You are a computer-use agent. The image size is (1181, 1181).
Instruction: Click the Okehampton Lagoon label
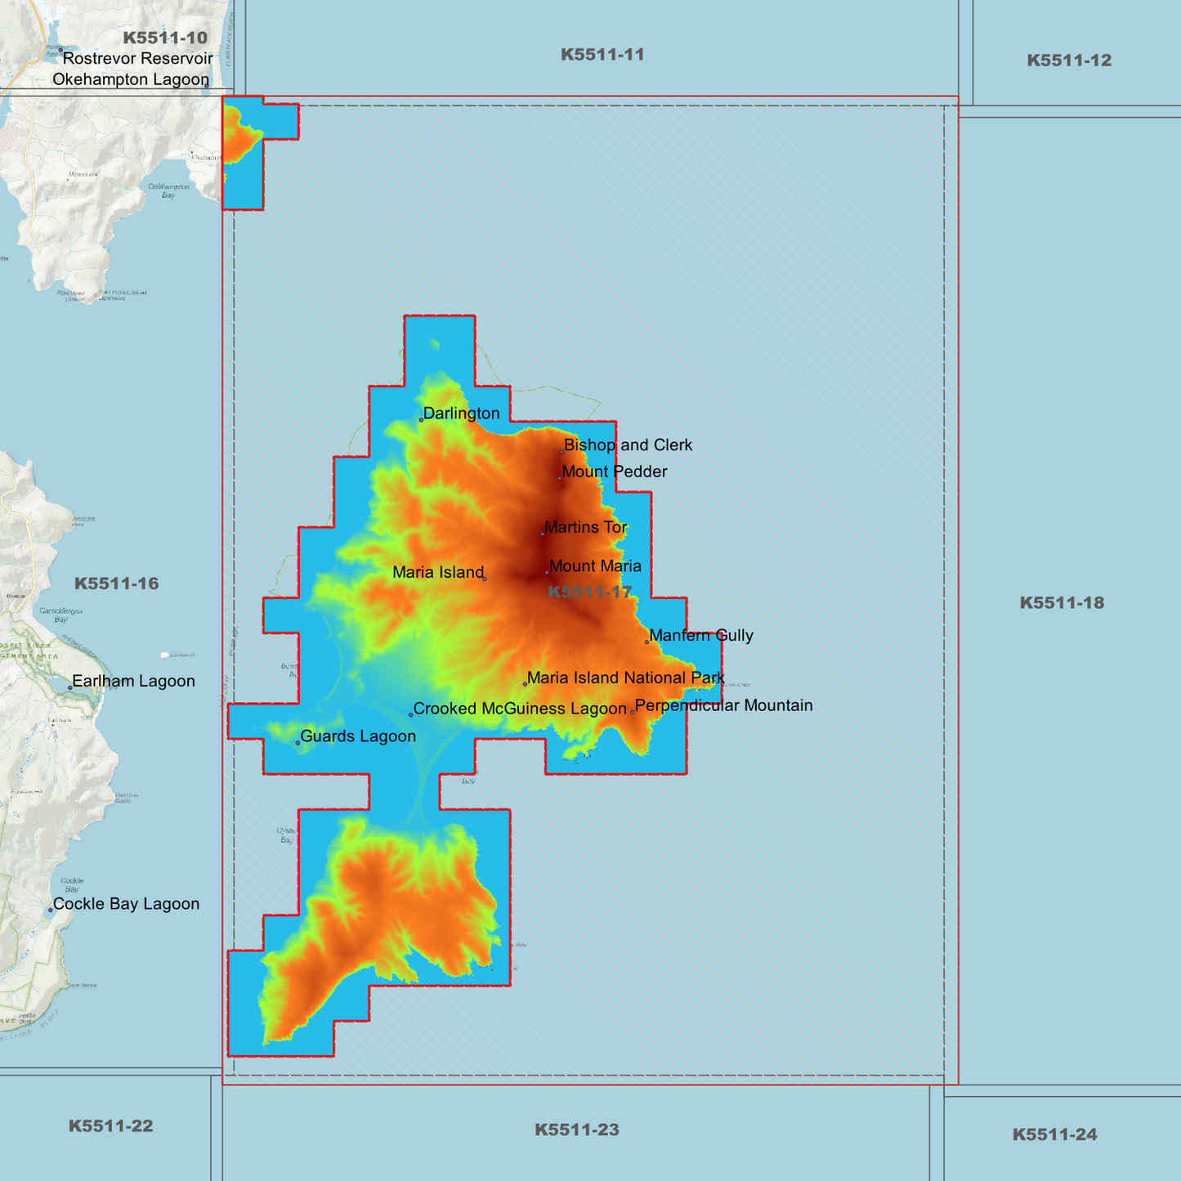[131, 79]
